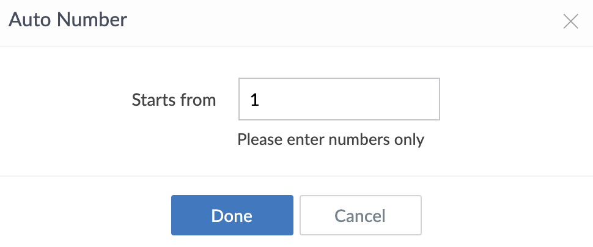This screenshot has height=247, width=593.
Task: Place cursor in Starts from box
Action: point(339,99)
